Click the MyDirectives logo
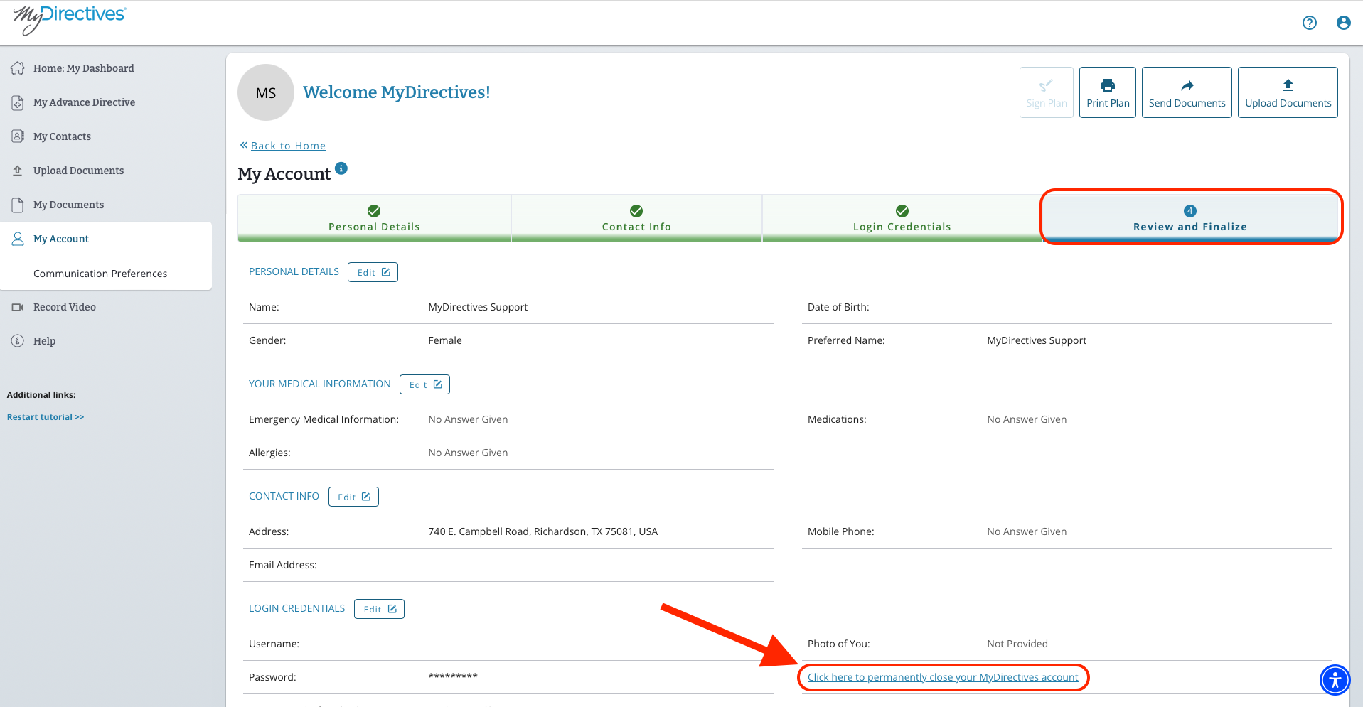This screenshot has height=707, width=1363. 69,19
